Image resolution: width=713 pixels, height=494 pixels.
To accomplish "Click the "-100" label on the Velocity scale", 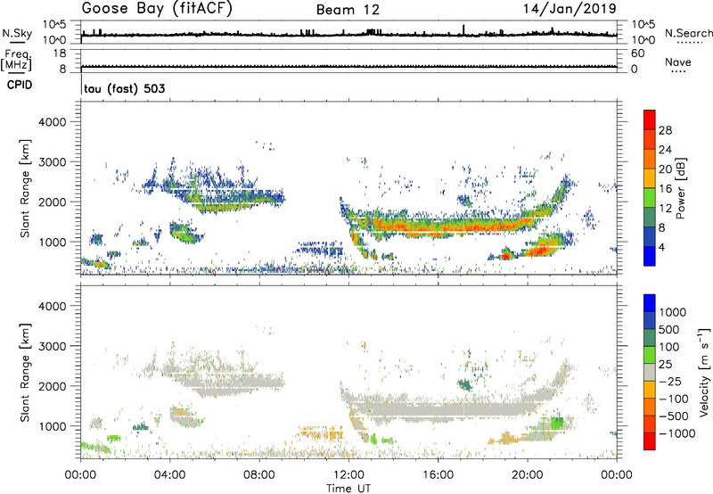I will [674, 399].
